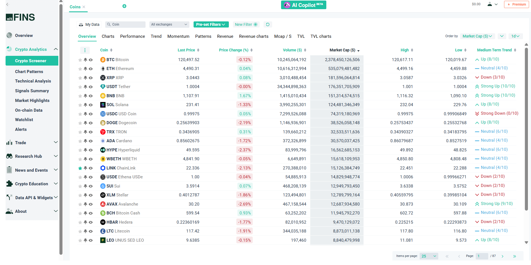Click the bell alert icon for BTC
The image size is (531, 265).
[x=86, y=60]
